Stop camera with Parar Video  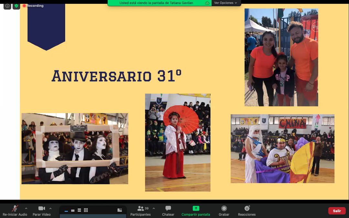click(42, 211)
